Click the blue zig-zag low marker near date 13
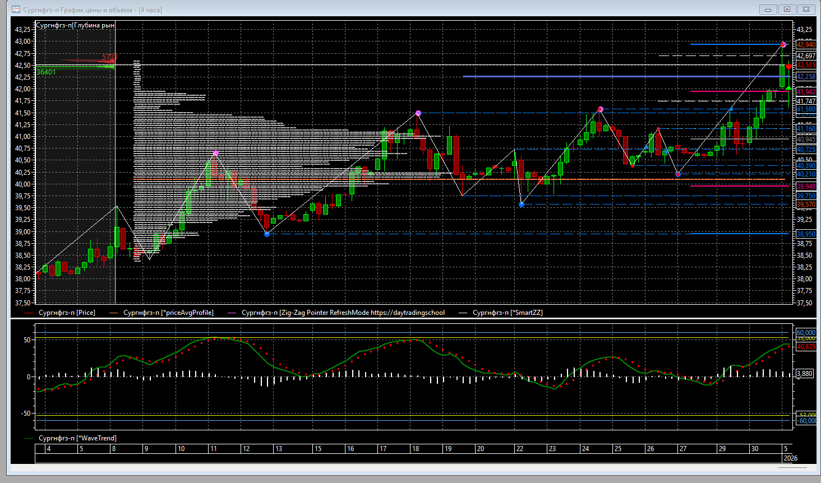The width and height of the screenshot is (821, 483). [x=267, y=234]
